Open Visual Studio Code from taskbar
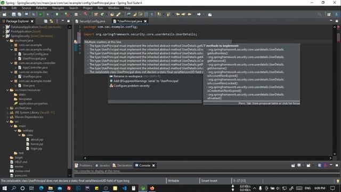This screenshot has height=192, width=341. [x=124, y=188]
